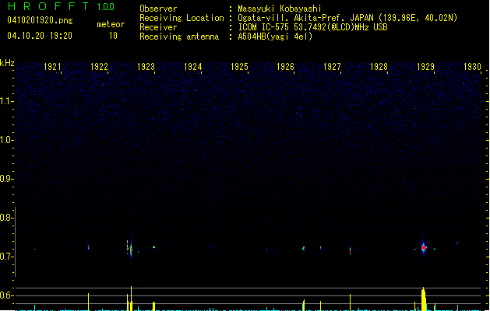490x311 pixels.
Task: Click the 1.0 kHz frequency label
Action: [x=6, y=140]
